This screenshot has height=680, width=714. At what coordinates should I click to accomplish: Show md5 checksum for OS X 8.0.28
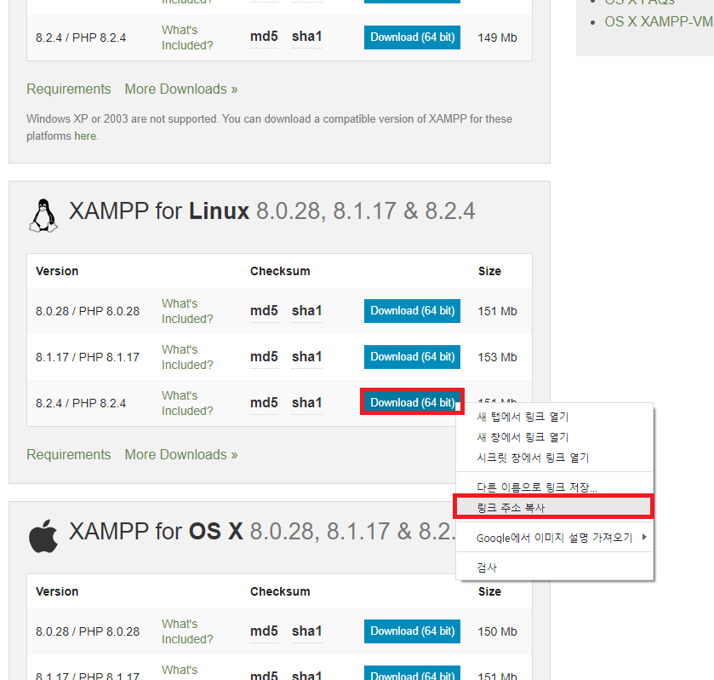coord(264,631)
